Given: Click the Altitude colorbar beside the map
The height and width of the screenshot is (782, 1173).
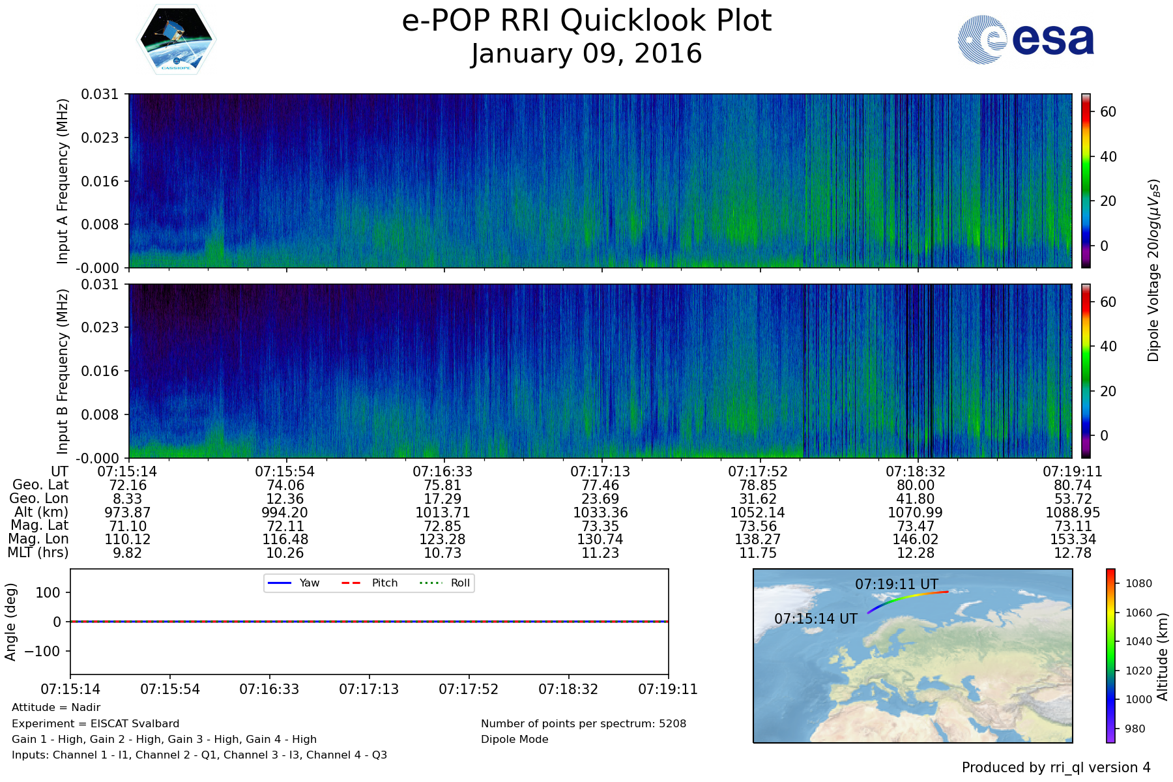Looking at the screenshot, I should click(x=1110, y=655).
